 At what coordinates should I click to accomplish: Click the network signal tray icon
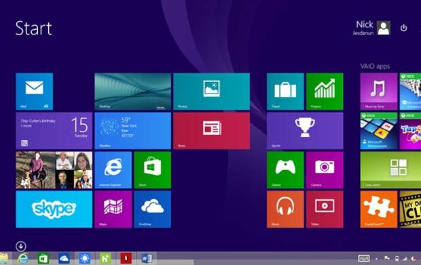[x=405, y=259]
